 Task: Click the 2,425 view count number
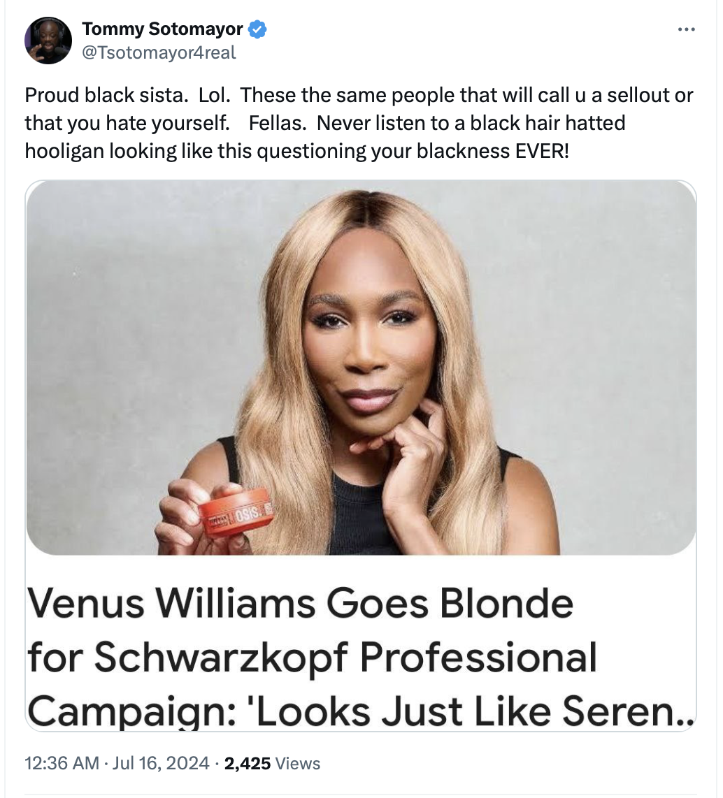click(x=248, y=763)
